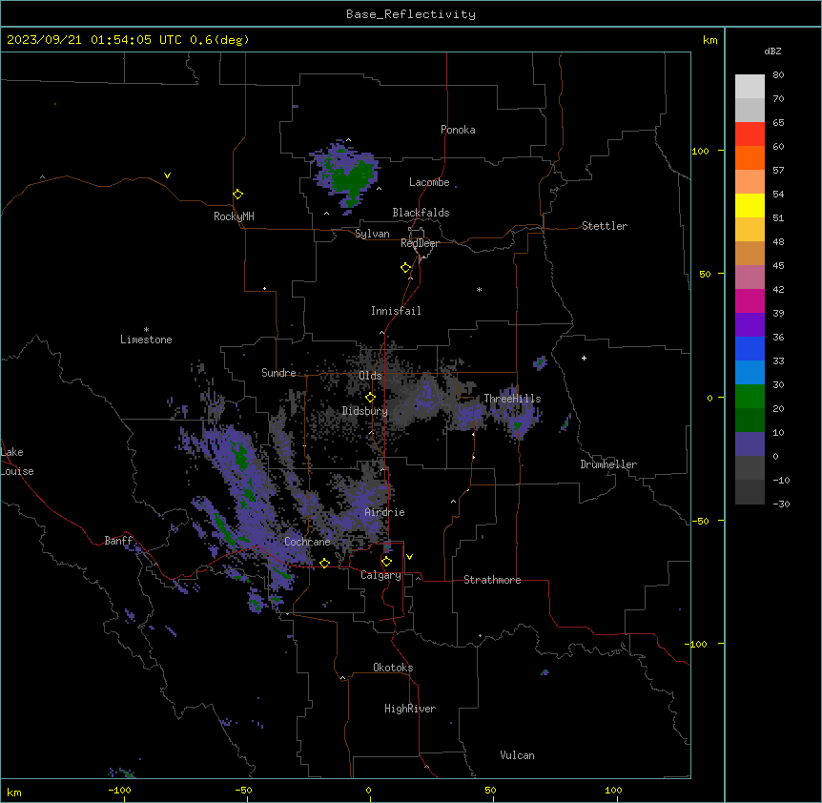Click the asterisk marker east of Innisfail
The image size is (822, 803).
click(x=479, y=289)
